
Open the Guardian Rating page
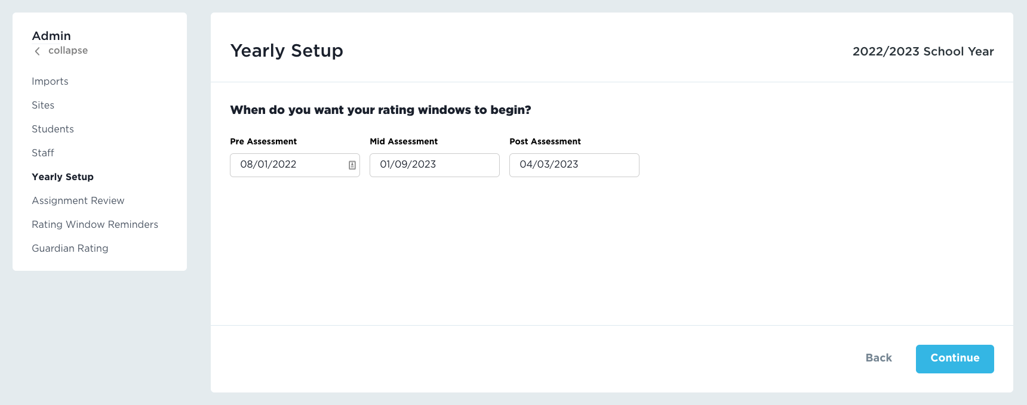70,248
